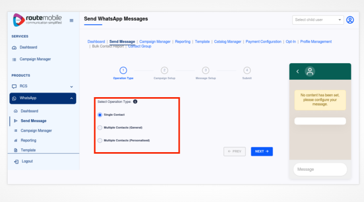Click the SERVICES section heading

(x=20, y=36)
